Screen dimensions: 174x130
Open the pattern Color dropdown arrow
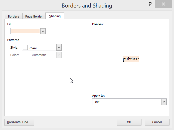click(x=59, y=55)
